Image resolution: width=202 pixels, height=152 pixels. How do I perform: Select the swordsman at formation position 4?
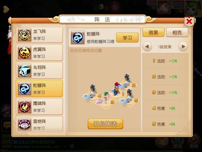pos(92,92)
